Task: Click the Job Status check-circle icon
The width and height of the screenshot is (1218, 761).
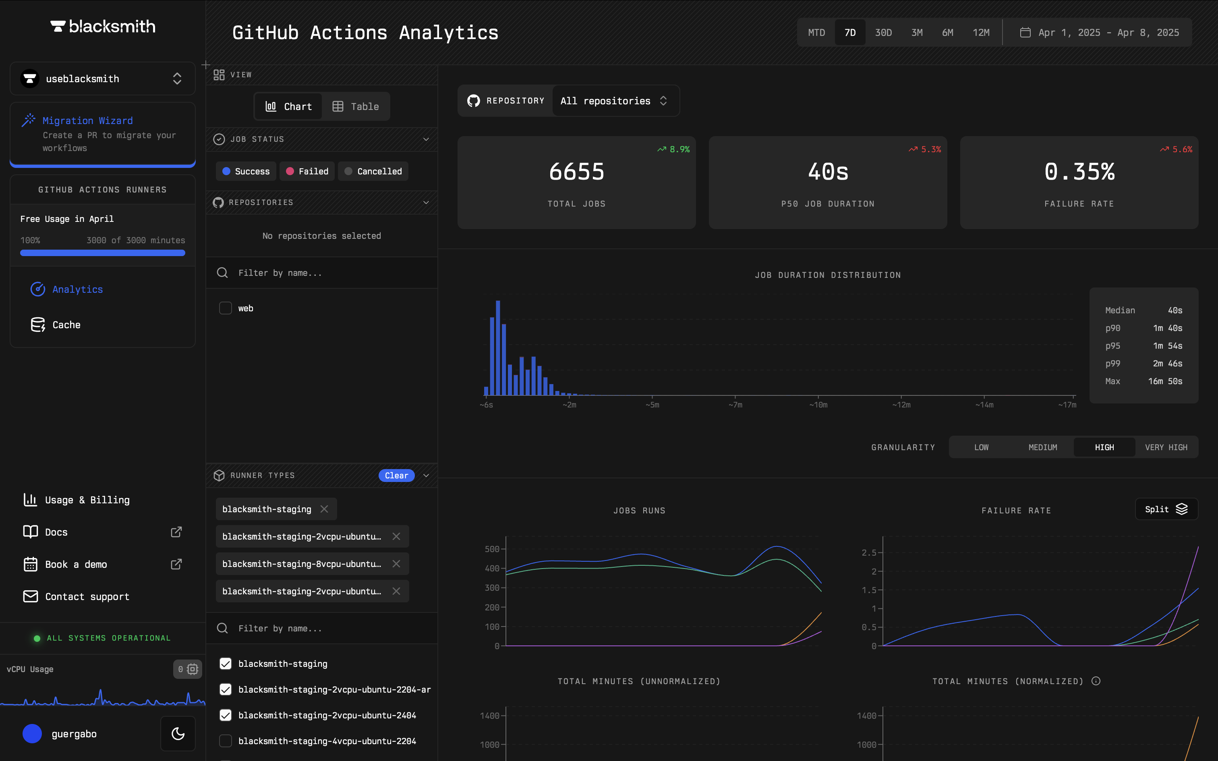Action: click(219, 139)
